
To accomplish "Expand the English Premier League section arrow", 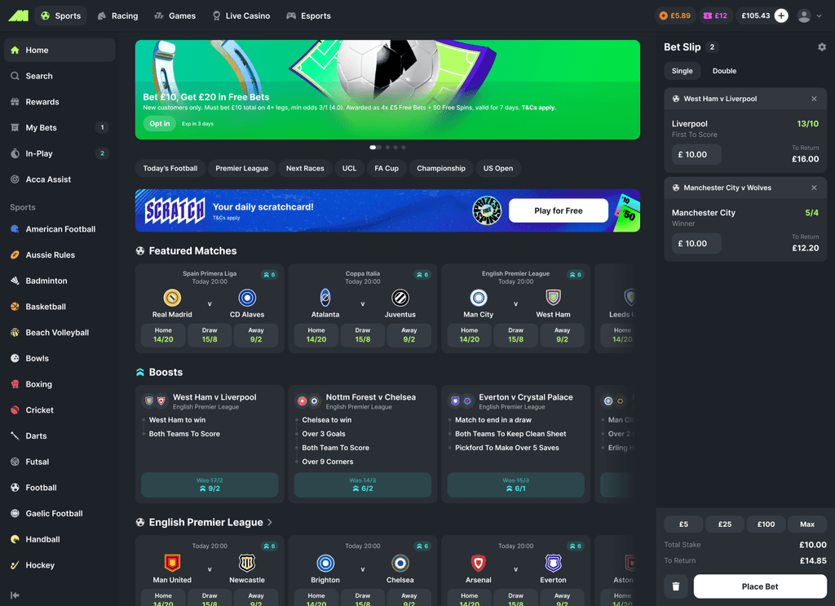I will point(270,522).
